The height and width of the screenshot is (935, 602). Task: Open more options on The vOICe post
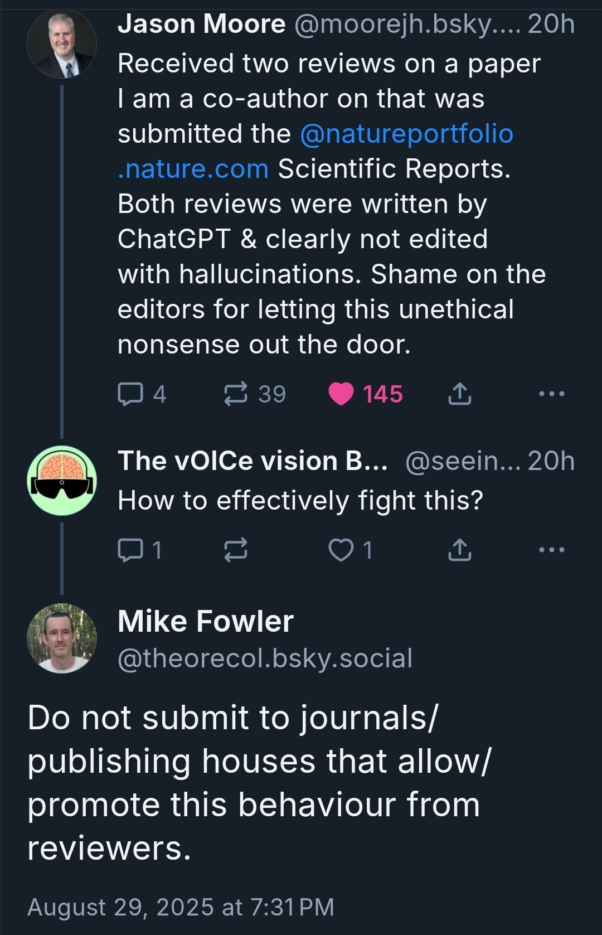click(x=552, y=550)
